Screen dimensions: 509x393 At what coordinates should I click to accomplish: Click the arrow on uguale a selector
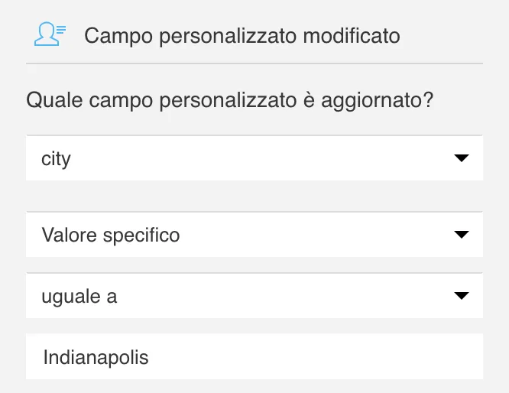pos(462,296)
